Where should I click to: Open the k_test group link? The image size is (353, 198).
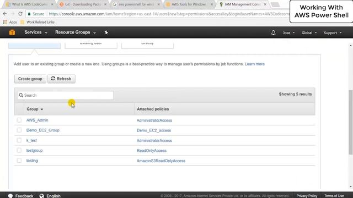coord(31,141)
